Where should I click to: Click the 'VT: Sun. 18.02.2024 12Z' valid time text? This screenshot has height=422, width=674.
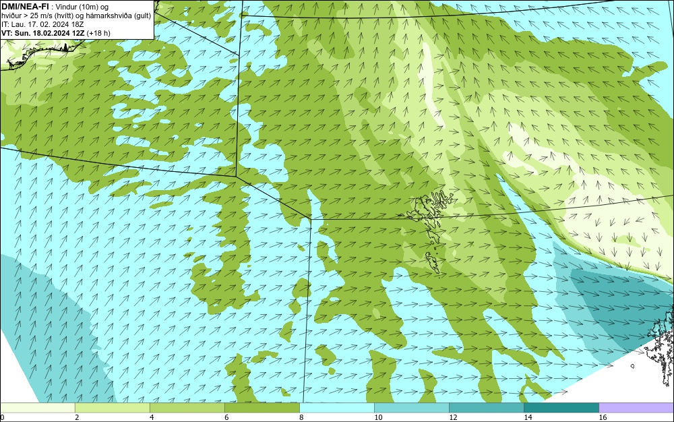[x=43, y=33]
